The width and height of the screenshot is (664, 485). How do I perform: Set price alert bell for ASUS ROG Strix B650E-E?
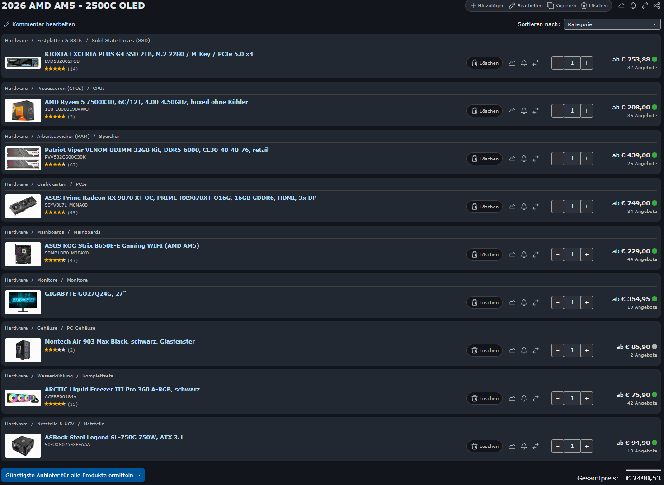[x=524, y=254]
